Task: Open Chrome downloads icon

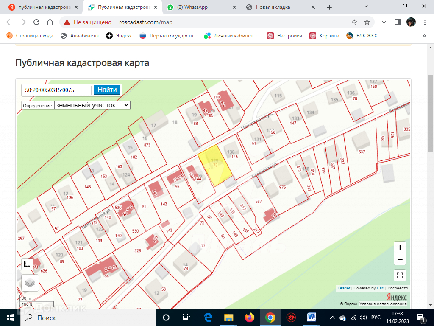Action: click(x=384, y=22)
